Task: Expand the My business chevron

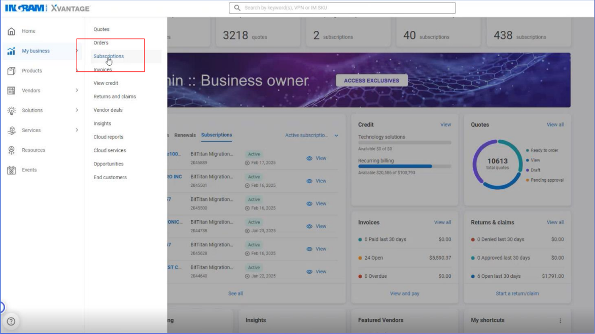Action: click(x=77, y=51)
